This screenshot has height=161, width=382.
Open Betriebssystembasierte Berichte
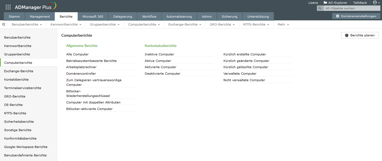click(x=91, y=61)
